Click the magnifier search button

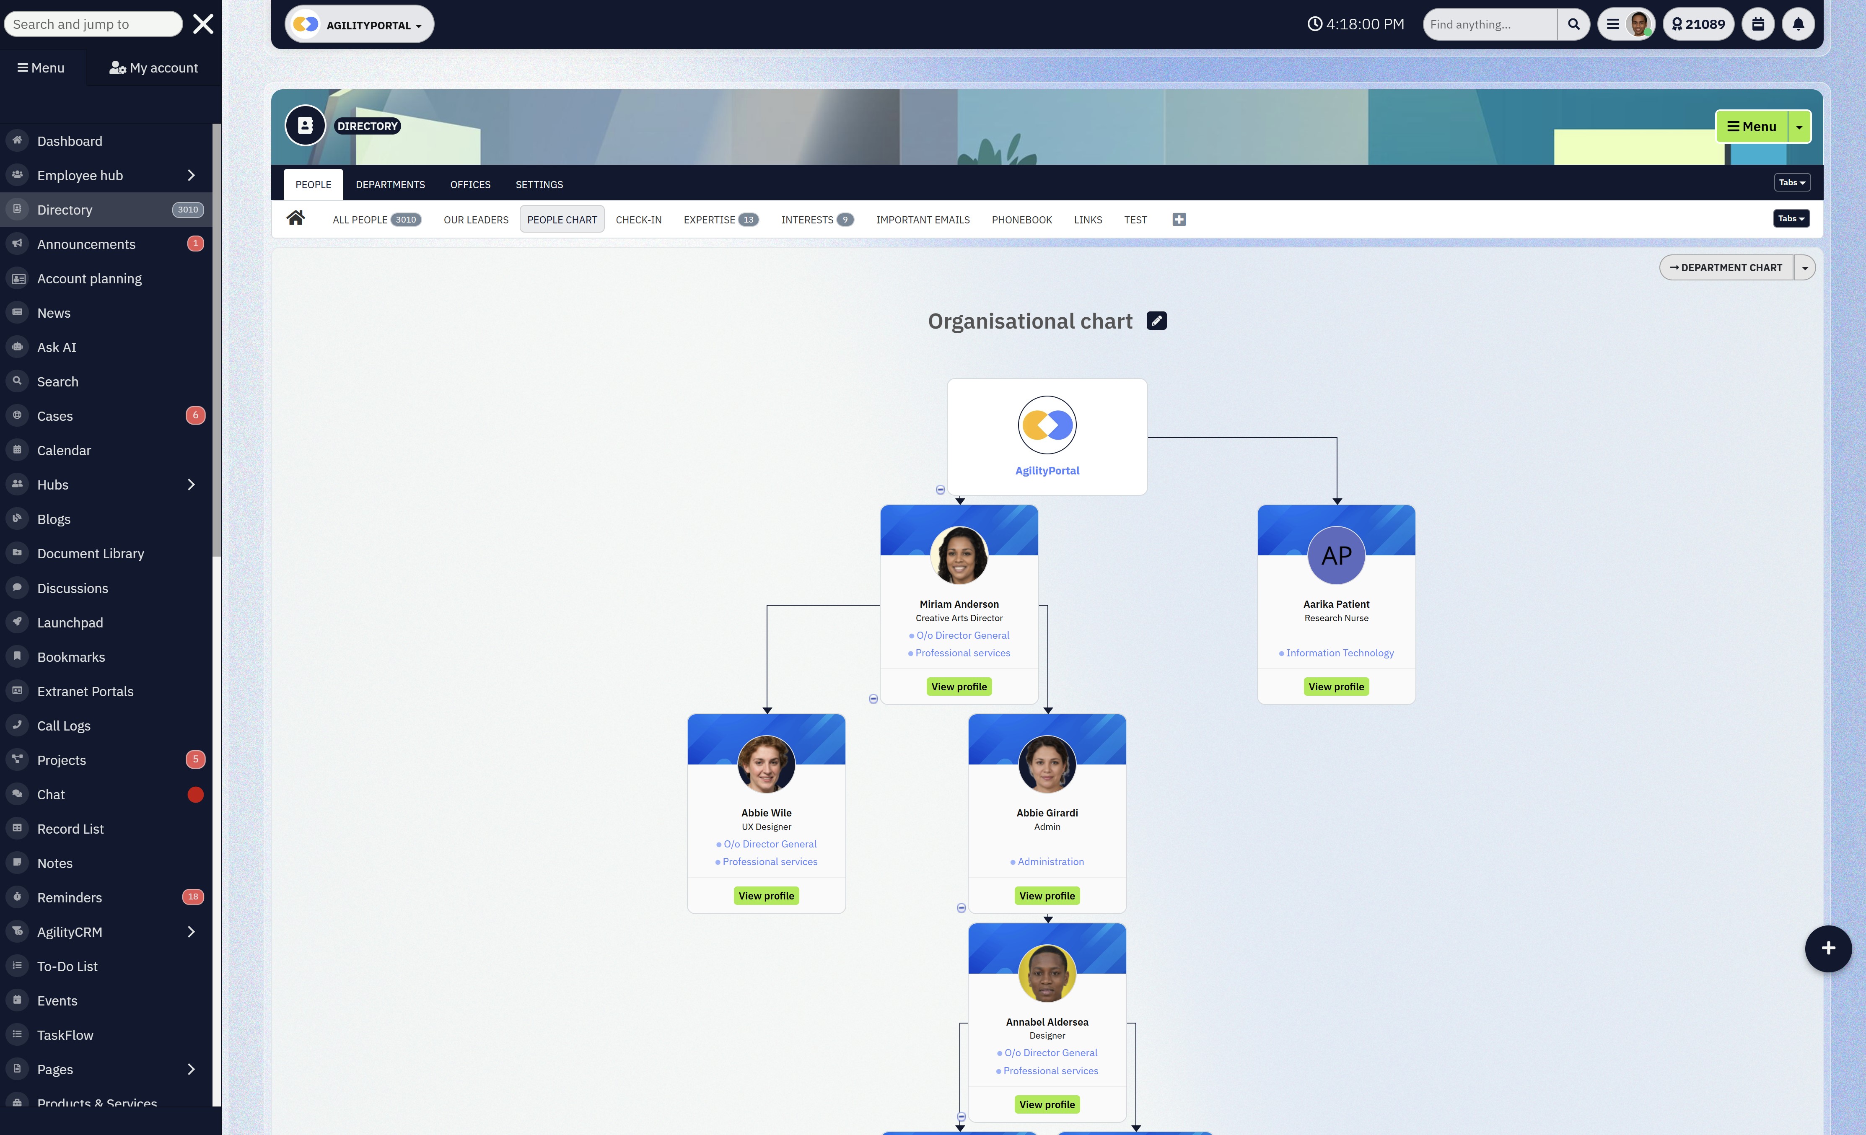[1573, 24]
